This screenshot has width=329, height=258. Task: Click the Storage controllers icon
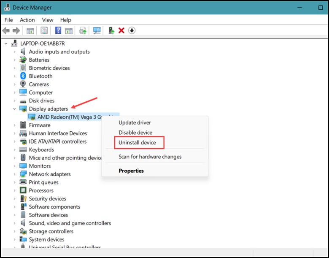(23, 231)
